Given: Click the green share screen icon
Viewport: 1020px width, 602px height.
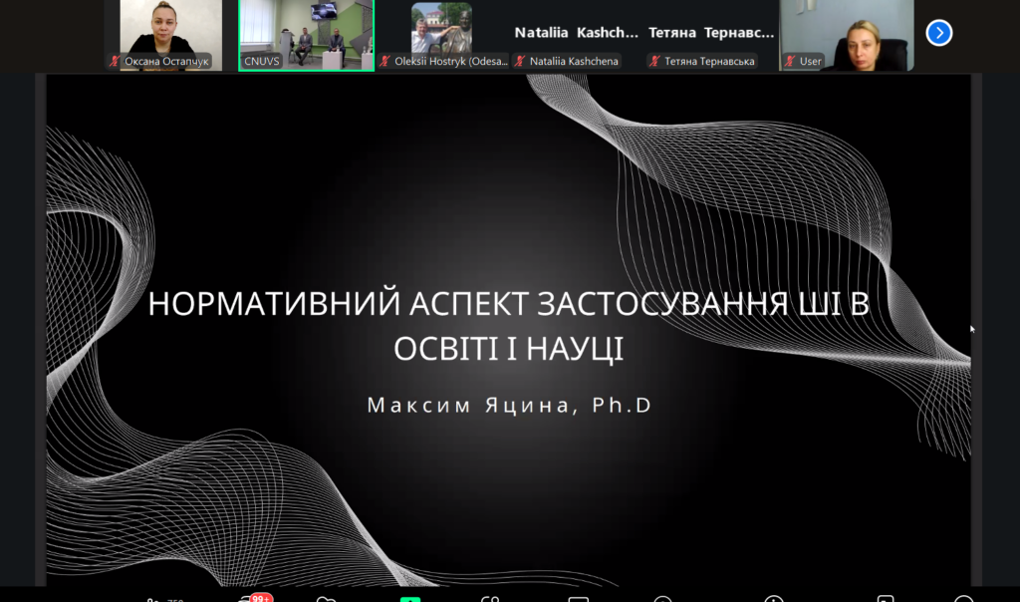Looking at the screenshot, I should point(410,598).
